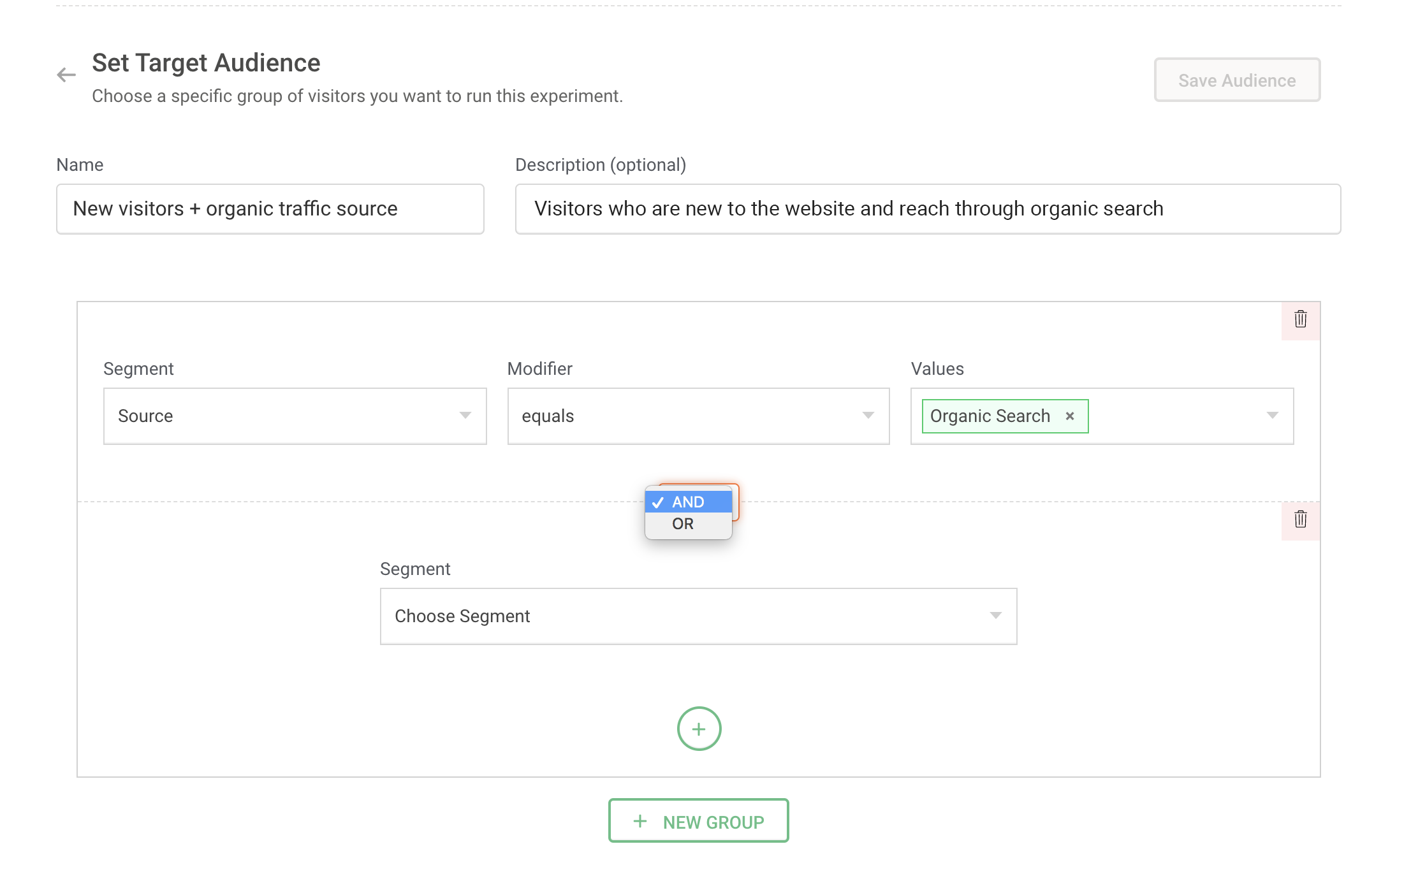Click the Set Target Audience heading
The image size is (1418, 895).
(206, 63)
